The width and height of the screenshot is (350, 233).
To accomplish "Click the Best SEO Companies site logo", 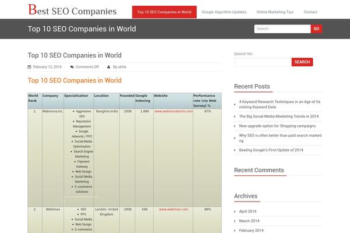I will pyautogui.click(x=72, y=10).
